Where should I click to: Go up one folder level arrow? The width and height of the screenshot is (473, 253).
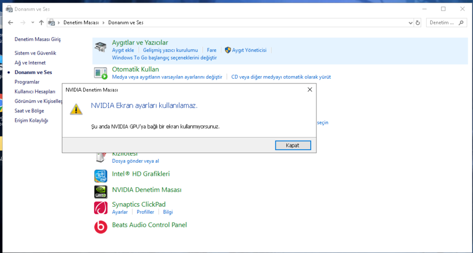42,23
